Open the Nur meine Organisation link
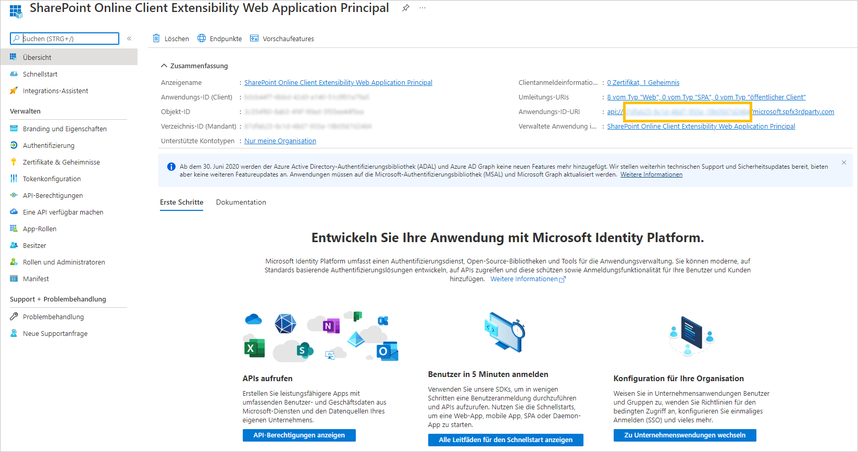 click(x=280, y=141)
